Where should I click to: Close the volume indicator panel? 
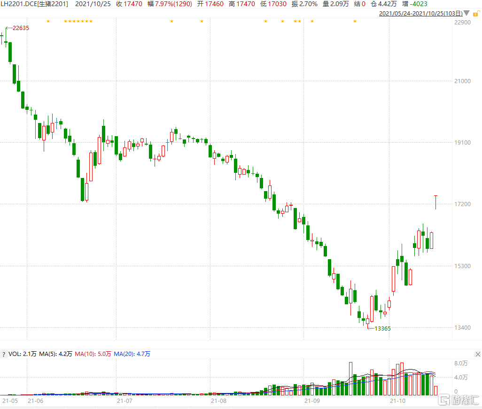click(478, 355)
